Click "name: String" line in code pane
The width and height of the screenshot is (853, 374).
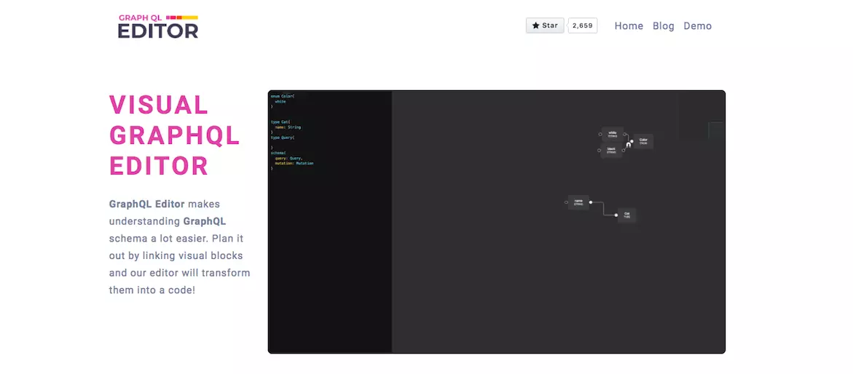(x=288, y=127)
